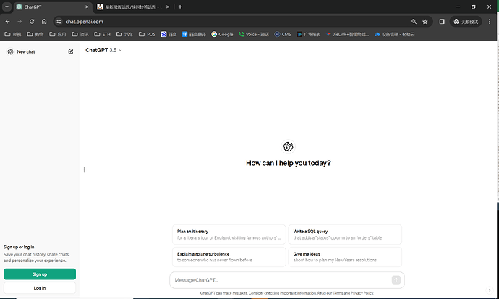The image size is (499, 299).
Task: Bookmark this page with star icon
Action: tap(425, 21)
